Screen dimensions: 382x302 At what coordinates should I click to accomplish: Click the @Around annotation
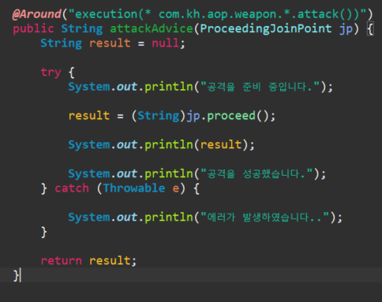[x=37, y=14]
